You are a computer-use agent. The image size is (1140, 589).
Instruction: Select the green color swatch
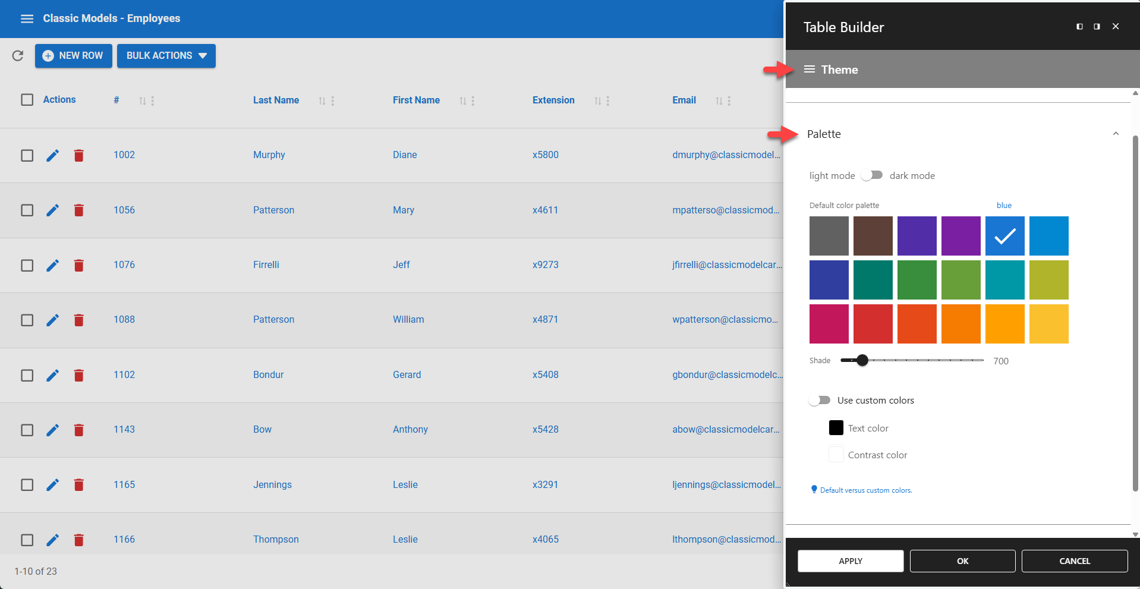pos(917,280)
